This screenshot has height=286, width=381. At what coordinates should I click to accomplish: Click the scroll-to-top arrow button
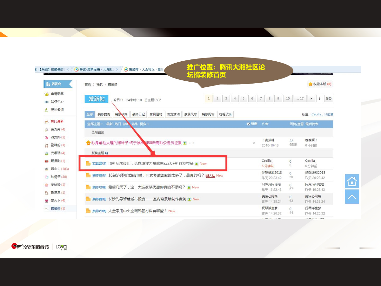pos(352,197)
